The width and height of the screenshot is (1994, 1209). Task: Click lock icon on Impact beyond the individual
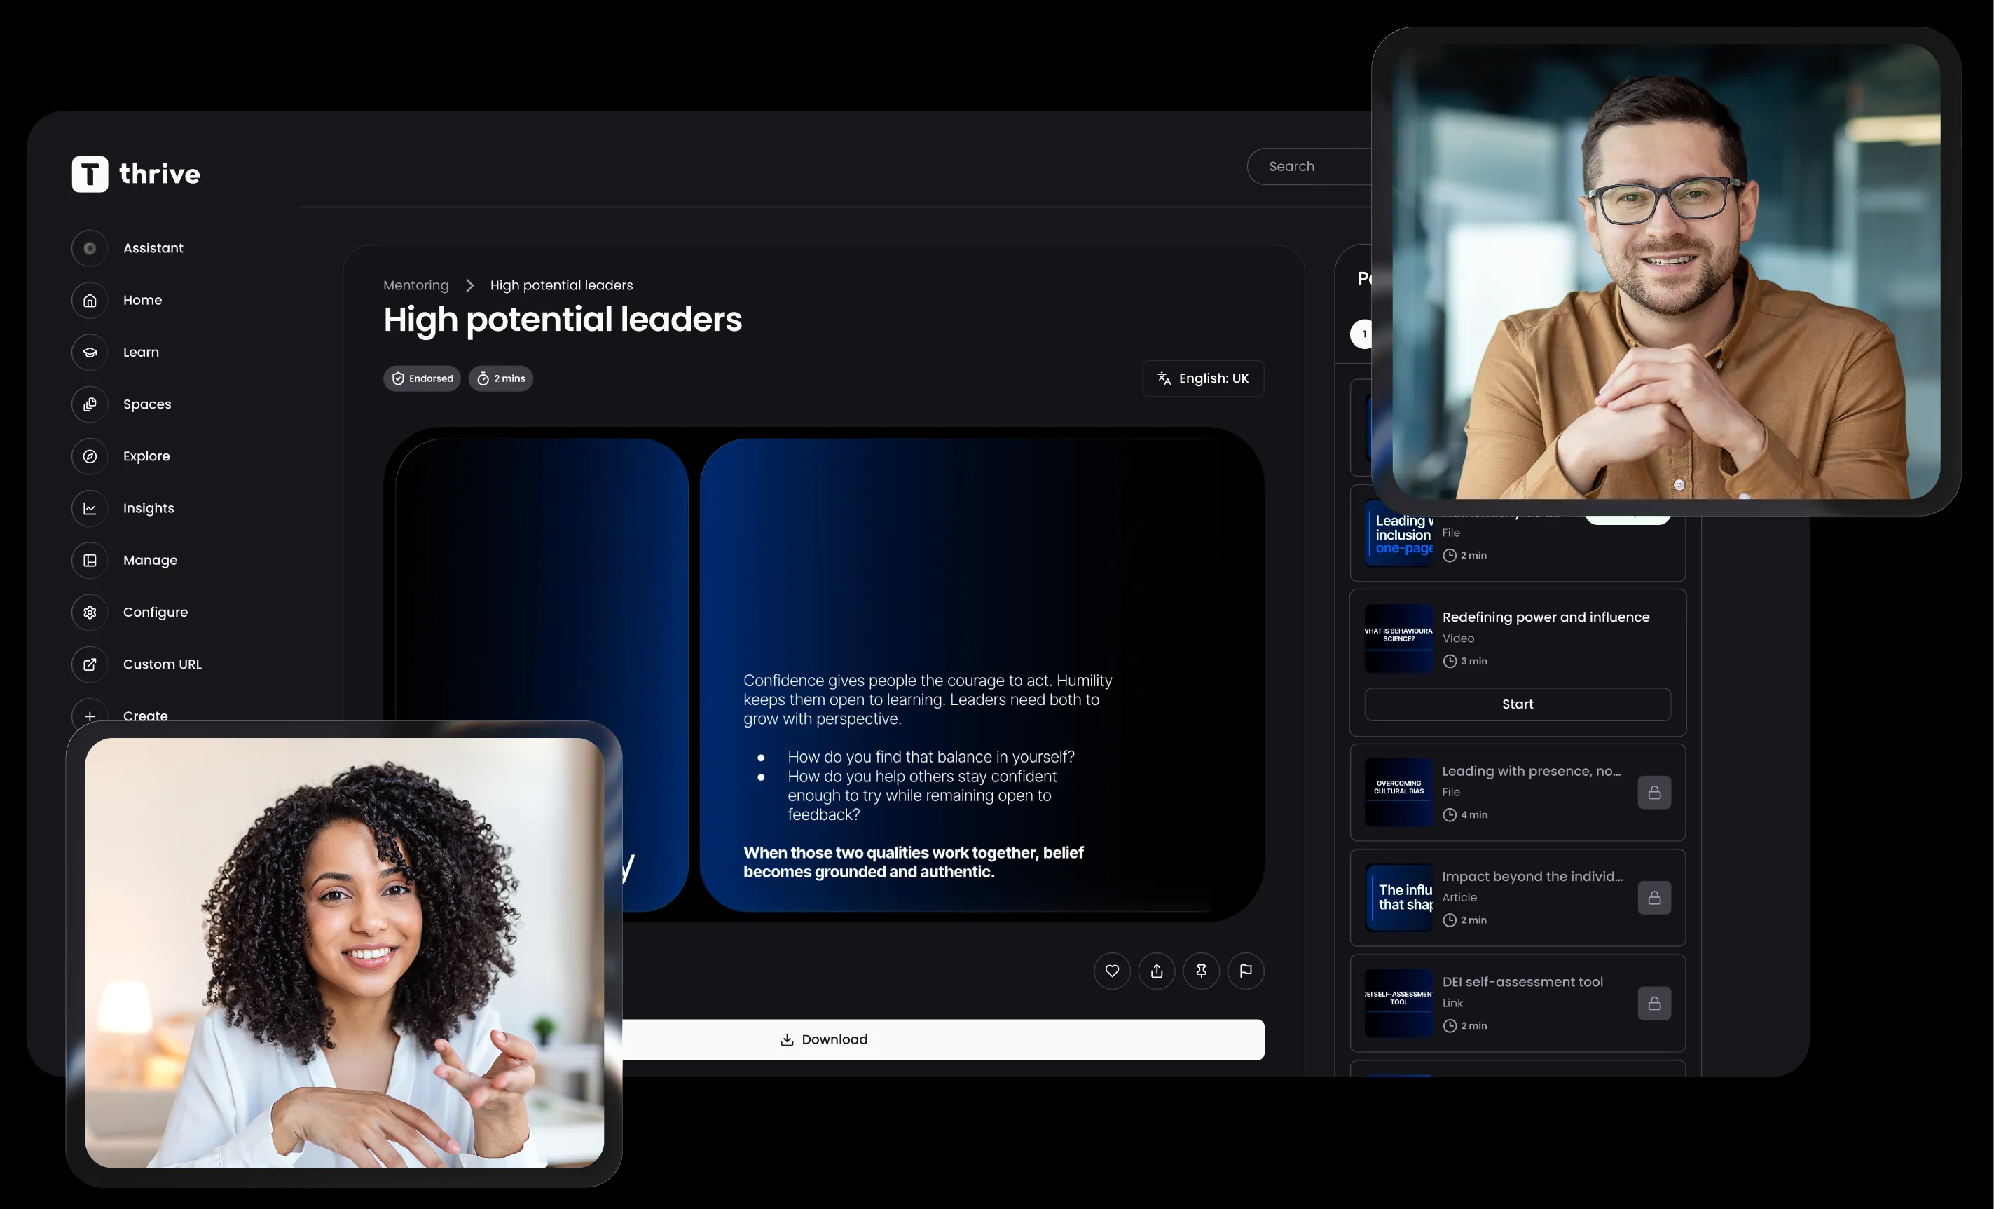(x=1654, y=898)
